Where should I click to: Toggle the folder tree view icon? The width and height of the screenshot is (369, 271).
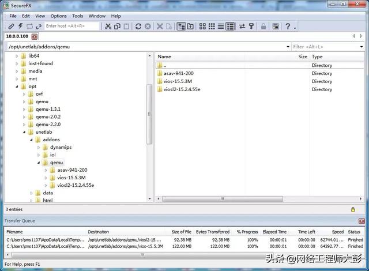point(181,27)
